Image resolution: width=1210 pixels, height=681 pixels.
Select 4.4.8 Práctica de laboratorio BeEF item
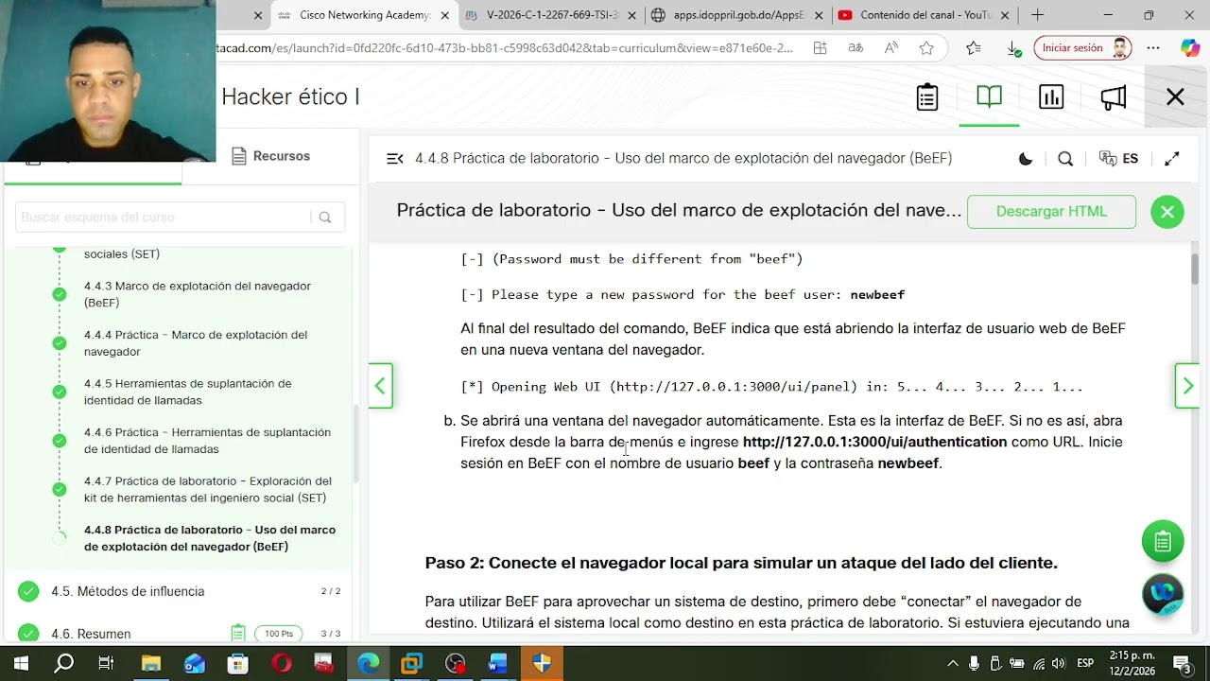(x=210, y=538)
